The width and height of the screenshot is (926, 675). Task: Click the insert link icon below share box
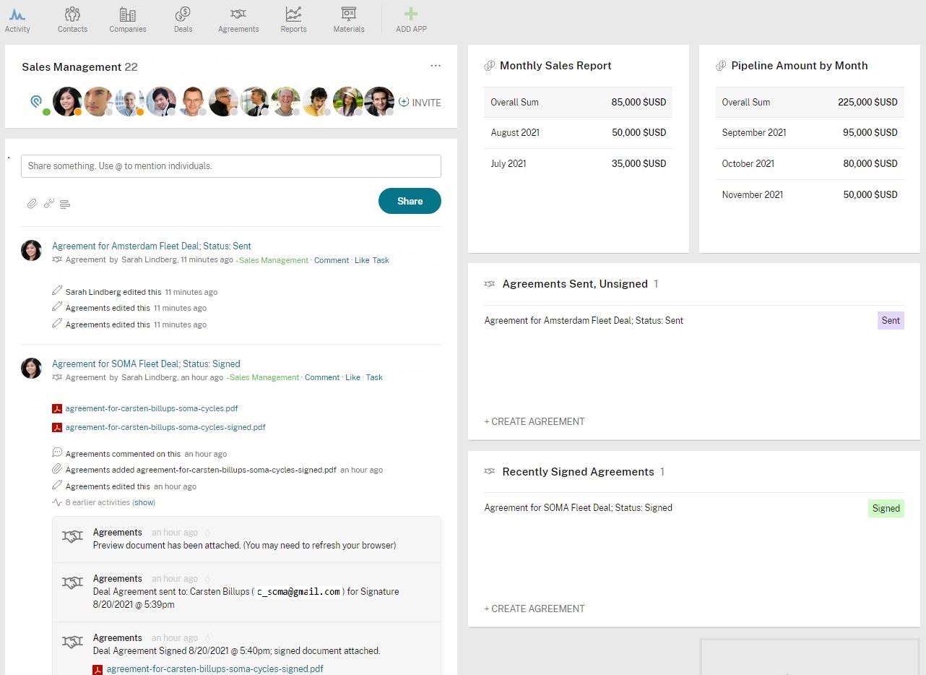[49, 204]
